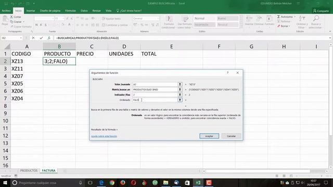Viewport: 333px width, 187px height.
Task: Open Dar formato como tabla
Action: click(x=185, y=22)
